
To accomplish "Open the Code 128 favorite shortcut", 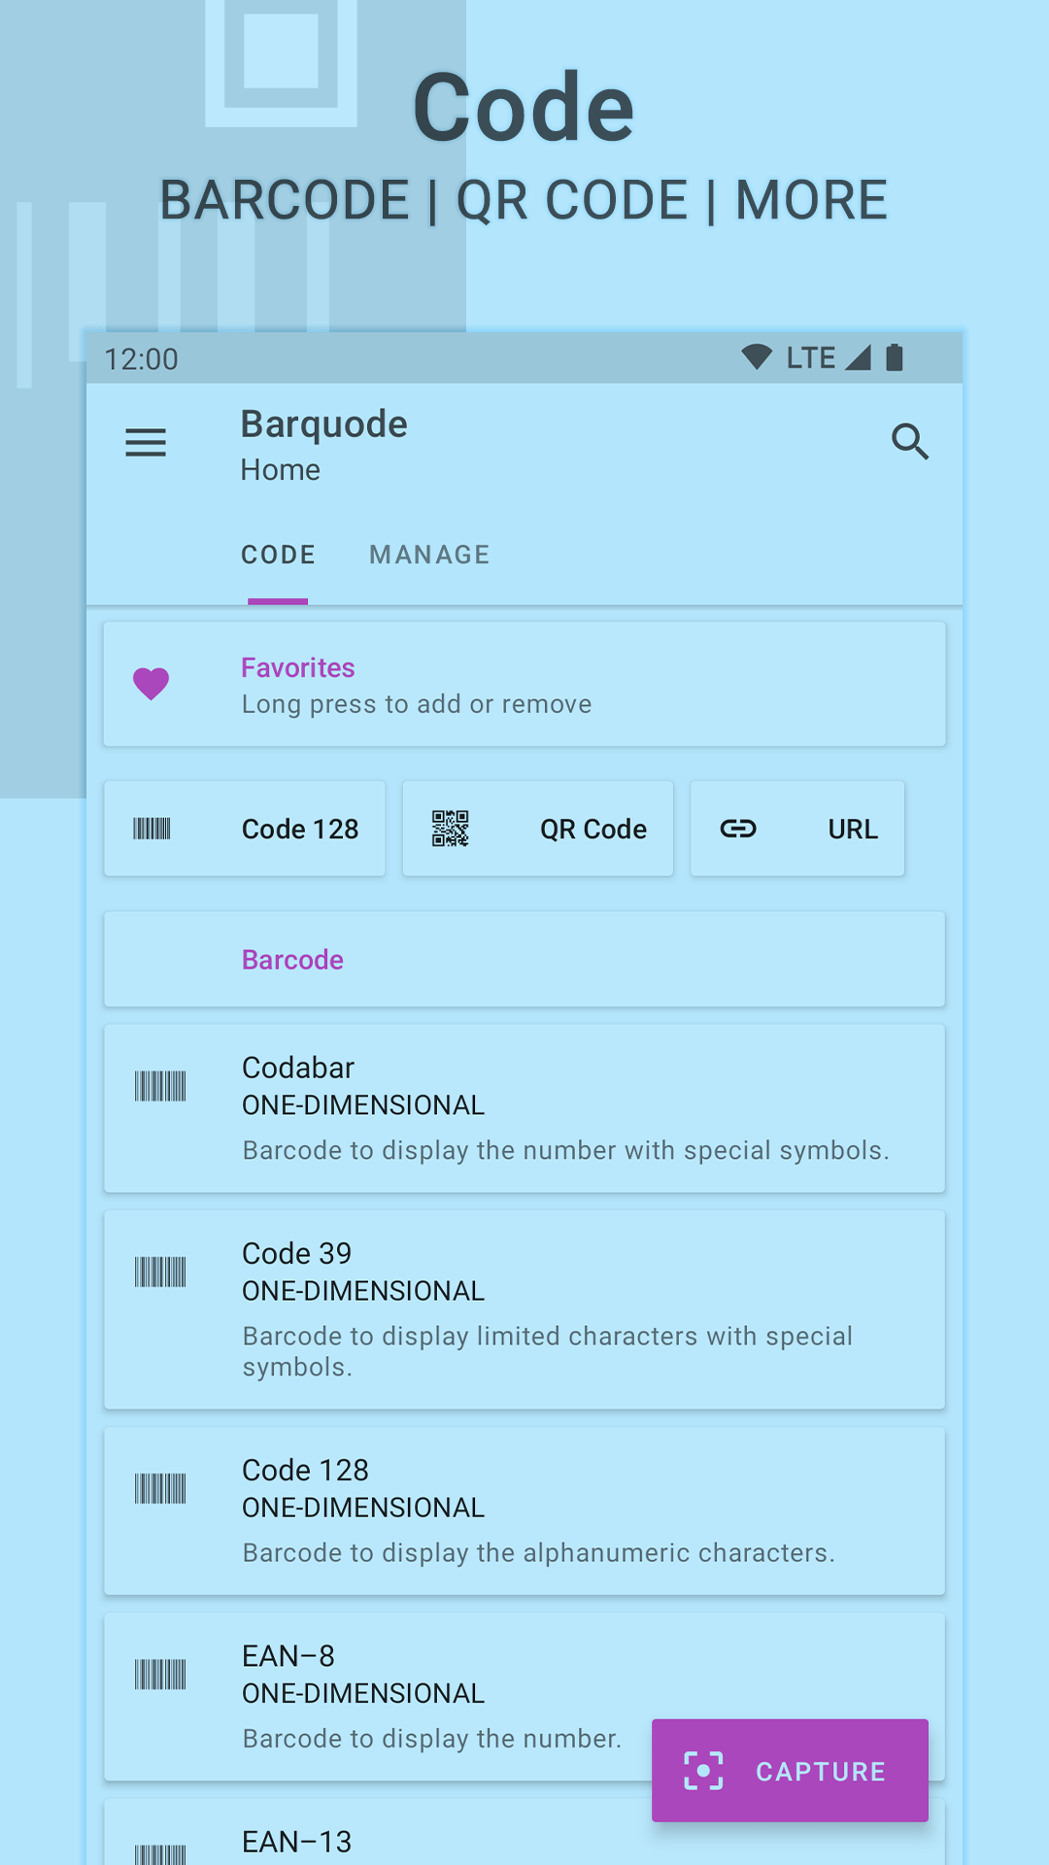I will pyautogui.click(x=245, y=829).
